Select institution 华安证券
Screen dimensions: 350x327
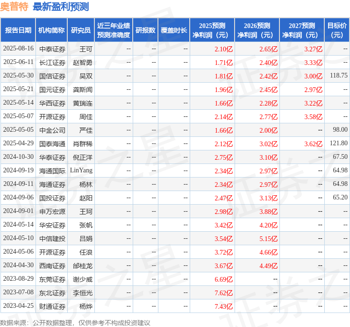[52, 225]
